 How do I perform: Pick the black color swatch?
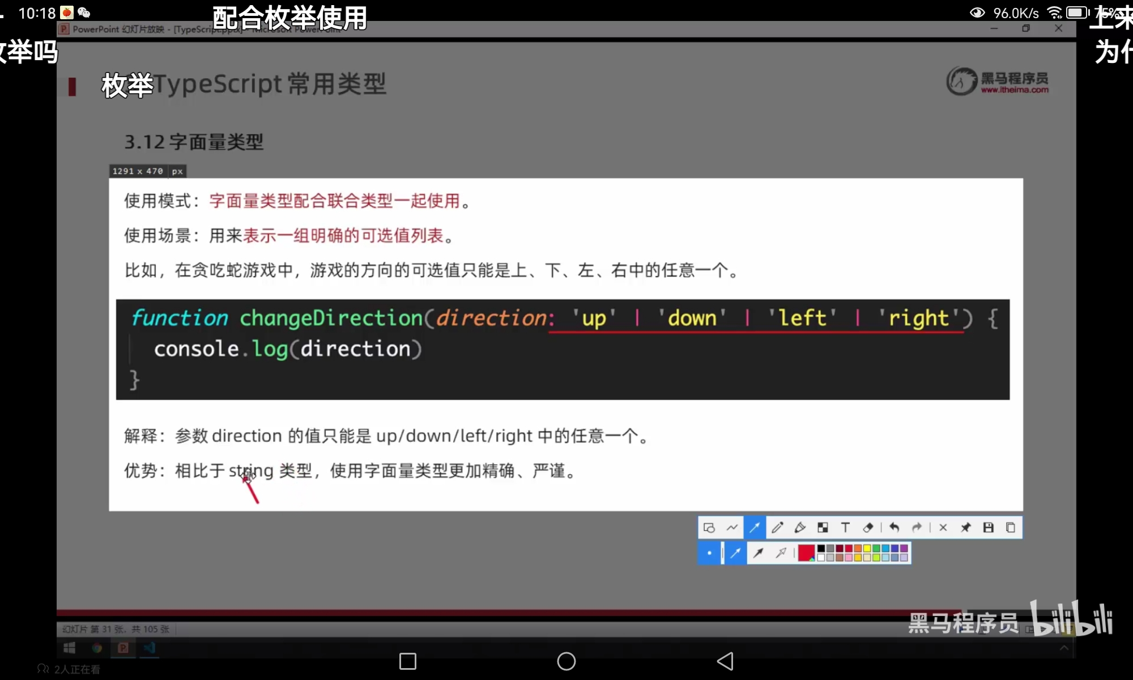pos(821,549)
